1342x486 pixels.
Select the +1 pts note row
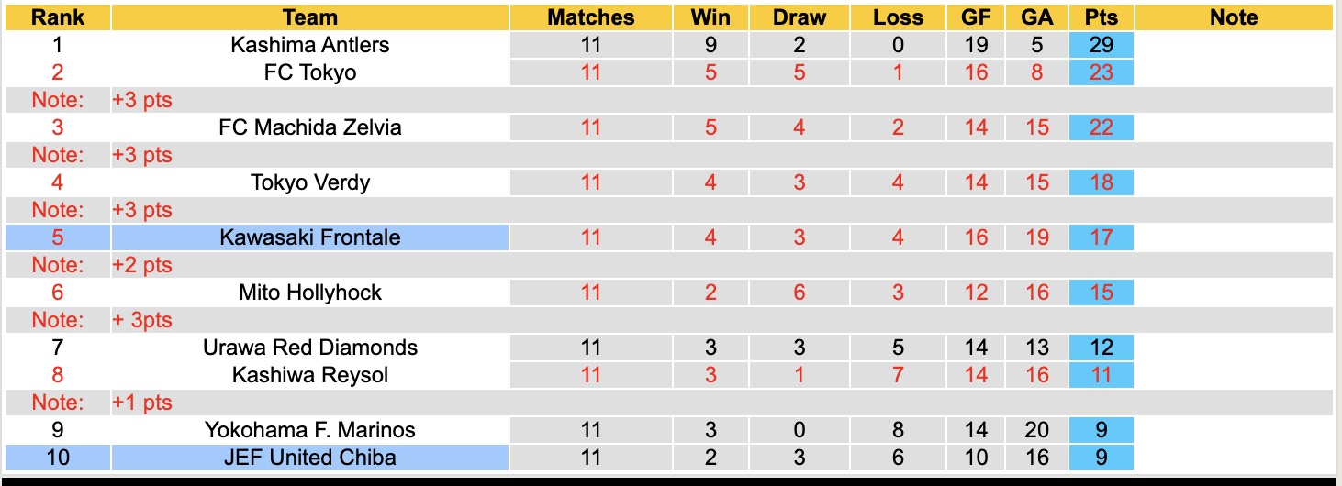[142, 403]
